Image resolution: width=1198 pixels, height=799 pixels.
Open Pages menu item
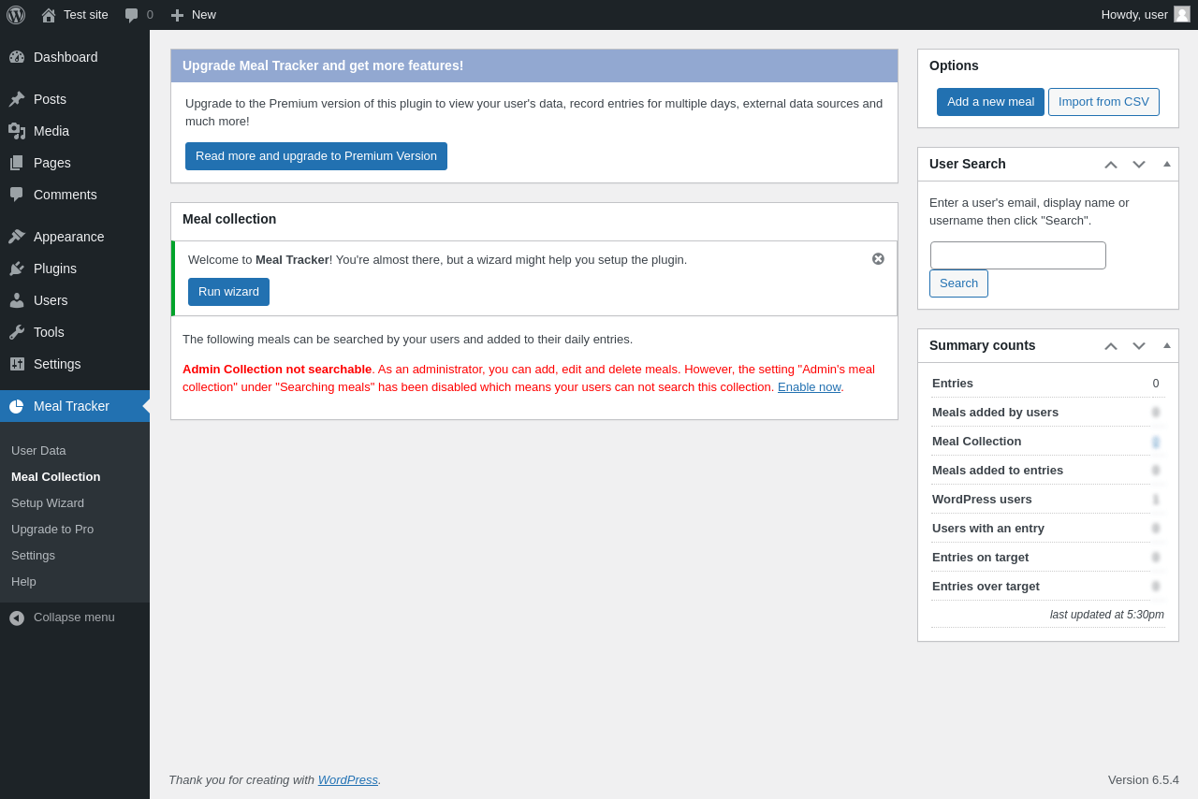pyautogui.click(x=75, y=163)
